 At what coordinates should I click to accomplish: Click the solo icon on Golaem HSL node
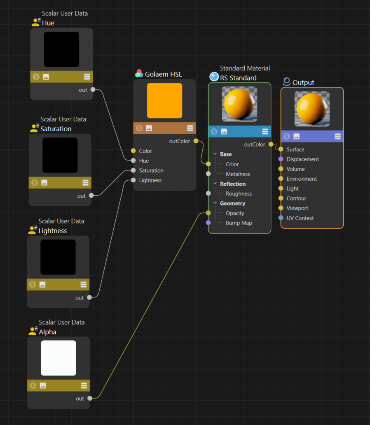coord(139,128)
